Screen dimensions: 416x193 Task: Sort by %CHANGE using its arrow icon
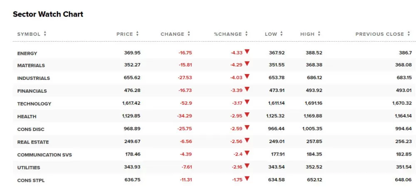pos(246,34)
